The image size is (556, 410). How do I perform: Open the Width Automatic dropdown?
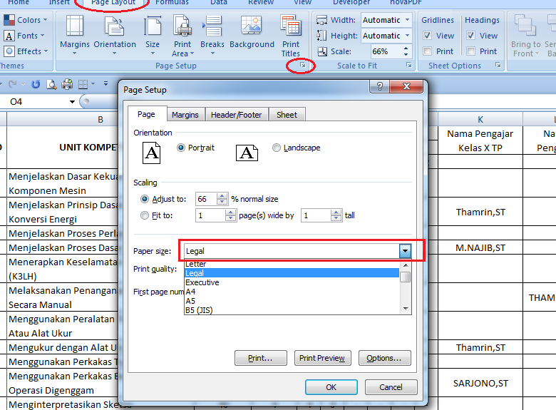(x=408, y=20)
